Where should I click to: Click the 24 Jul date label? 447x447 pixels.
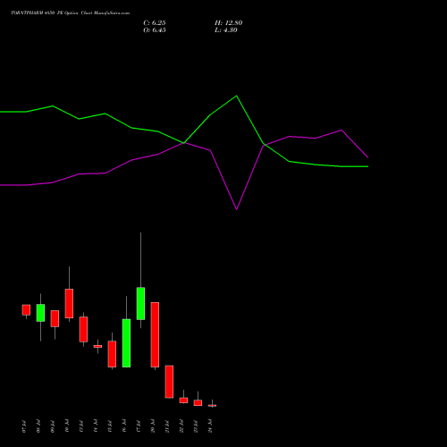tap(210, 426)
